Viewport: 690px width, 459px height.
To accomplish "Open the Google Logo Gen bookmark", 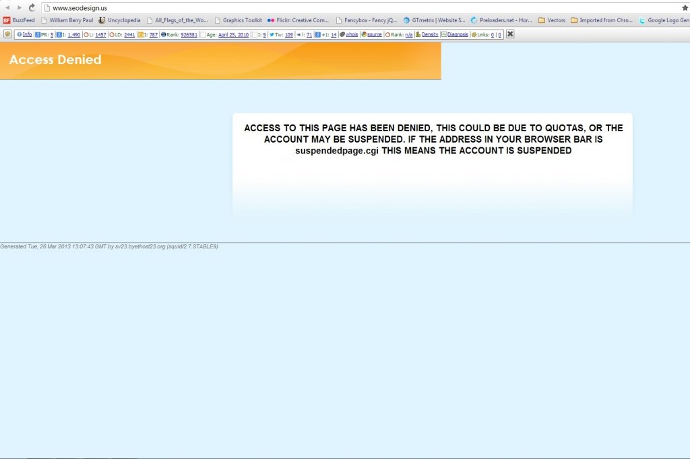I will point(664,20).
